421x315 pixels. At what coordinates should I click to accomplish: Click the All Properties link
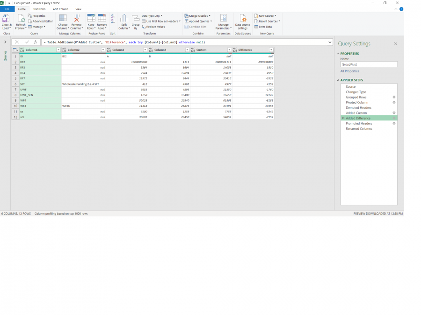349,71
